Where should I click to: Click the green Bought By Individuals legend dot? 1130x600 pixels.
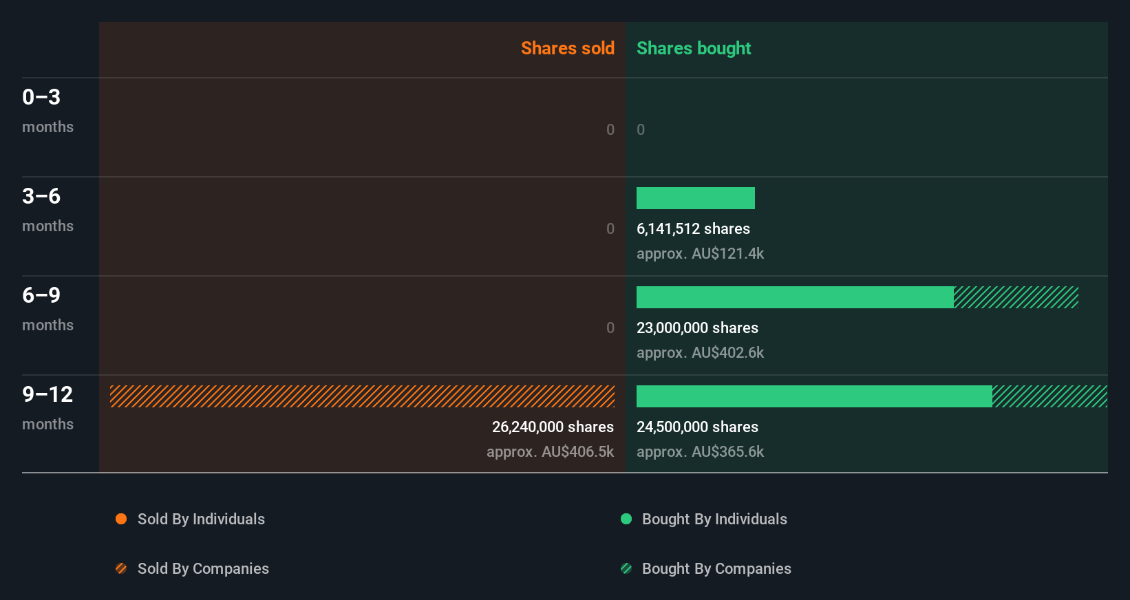tap(626, 519)
